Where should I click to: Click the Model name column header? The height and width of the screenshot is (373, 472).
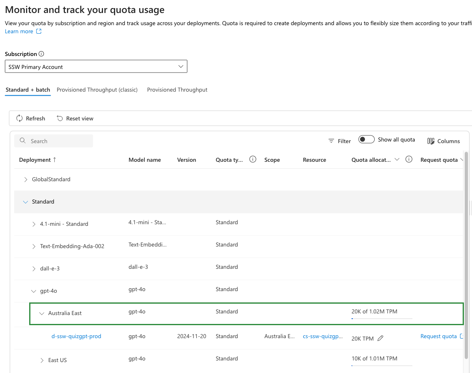144,160
